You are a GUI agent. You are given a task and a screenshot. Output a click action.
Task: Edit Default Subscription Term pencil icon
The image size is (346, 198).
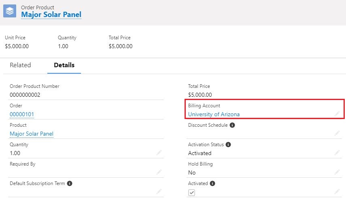(159, 192)
